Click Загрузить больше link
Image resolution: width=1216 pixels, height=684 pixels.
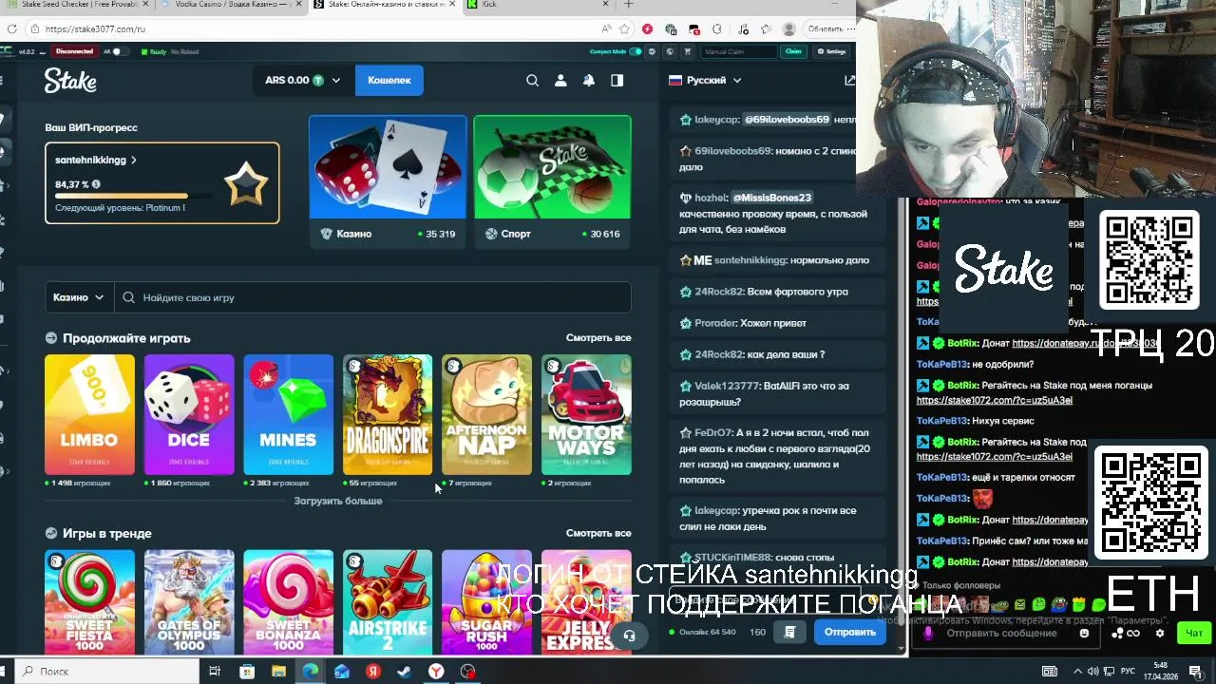coord(338,501)
